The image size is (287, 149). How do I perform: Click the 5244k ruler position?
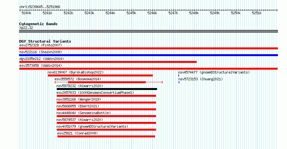(x=110, y=13)
